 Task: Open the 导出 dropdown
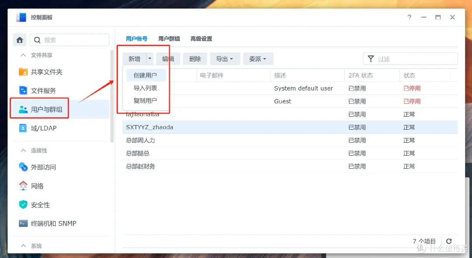pos(225,59)
